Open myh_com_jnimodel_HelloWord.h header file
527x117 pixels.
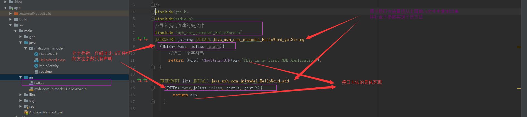60,89
